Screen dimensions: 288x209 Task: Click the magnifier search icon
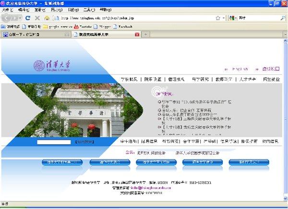(x=283, y=18)
